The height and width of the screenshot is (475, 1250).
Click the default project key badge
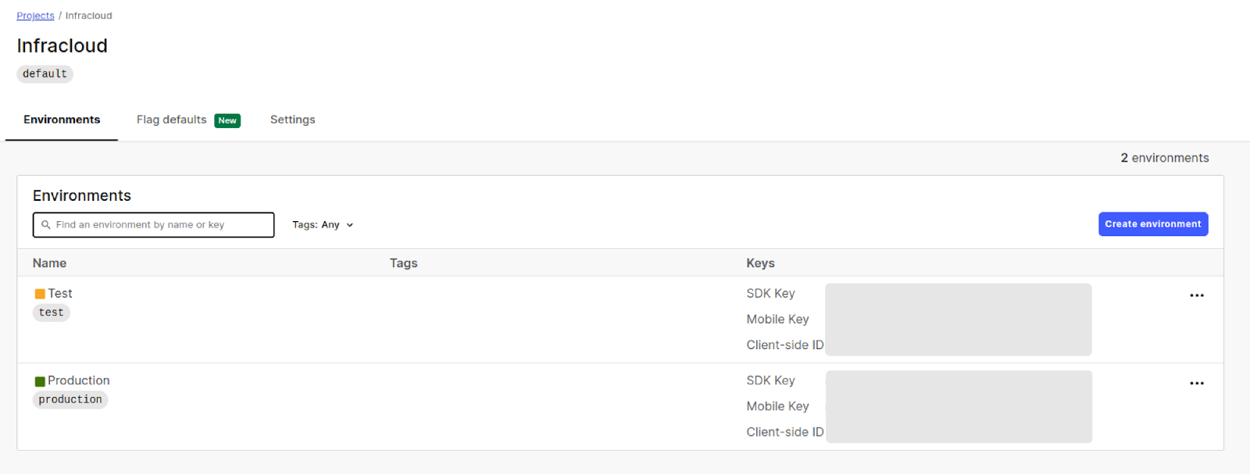[x=45, y=74]
